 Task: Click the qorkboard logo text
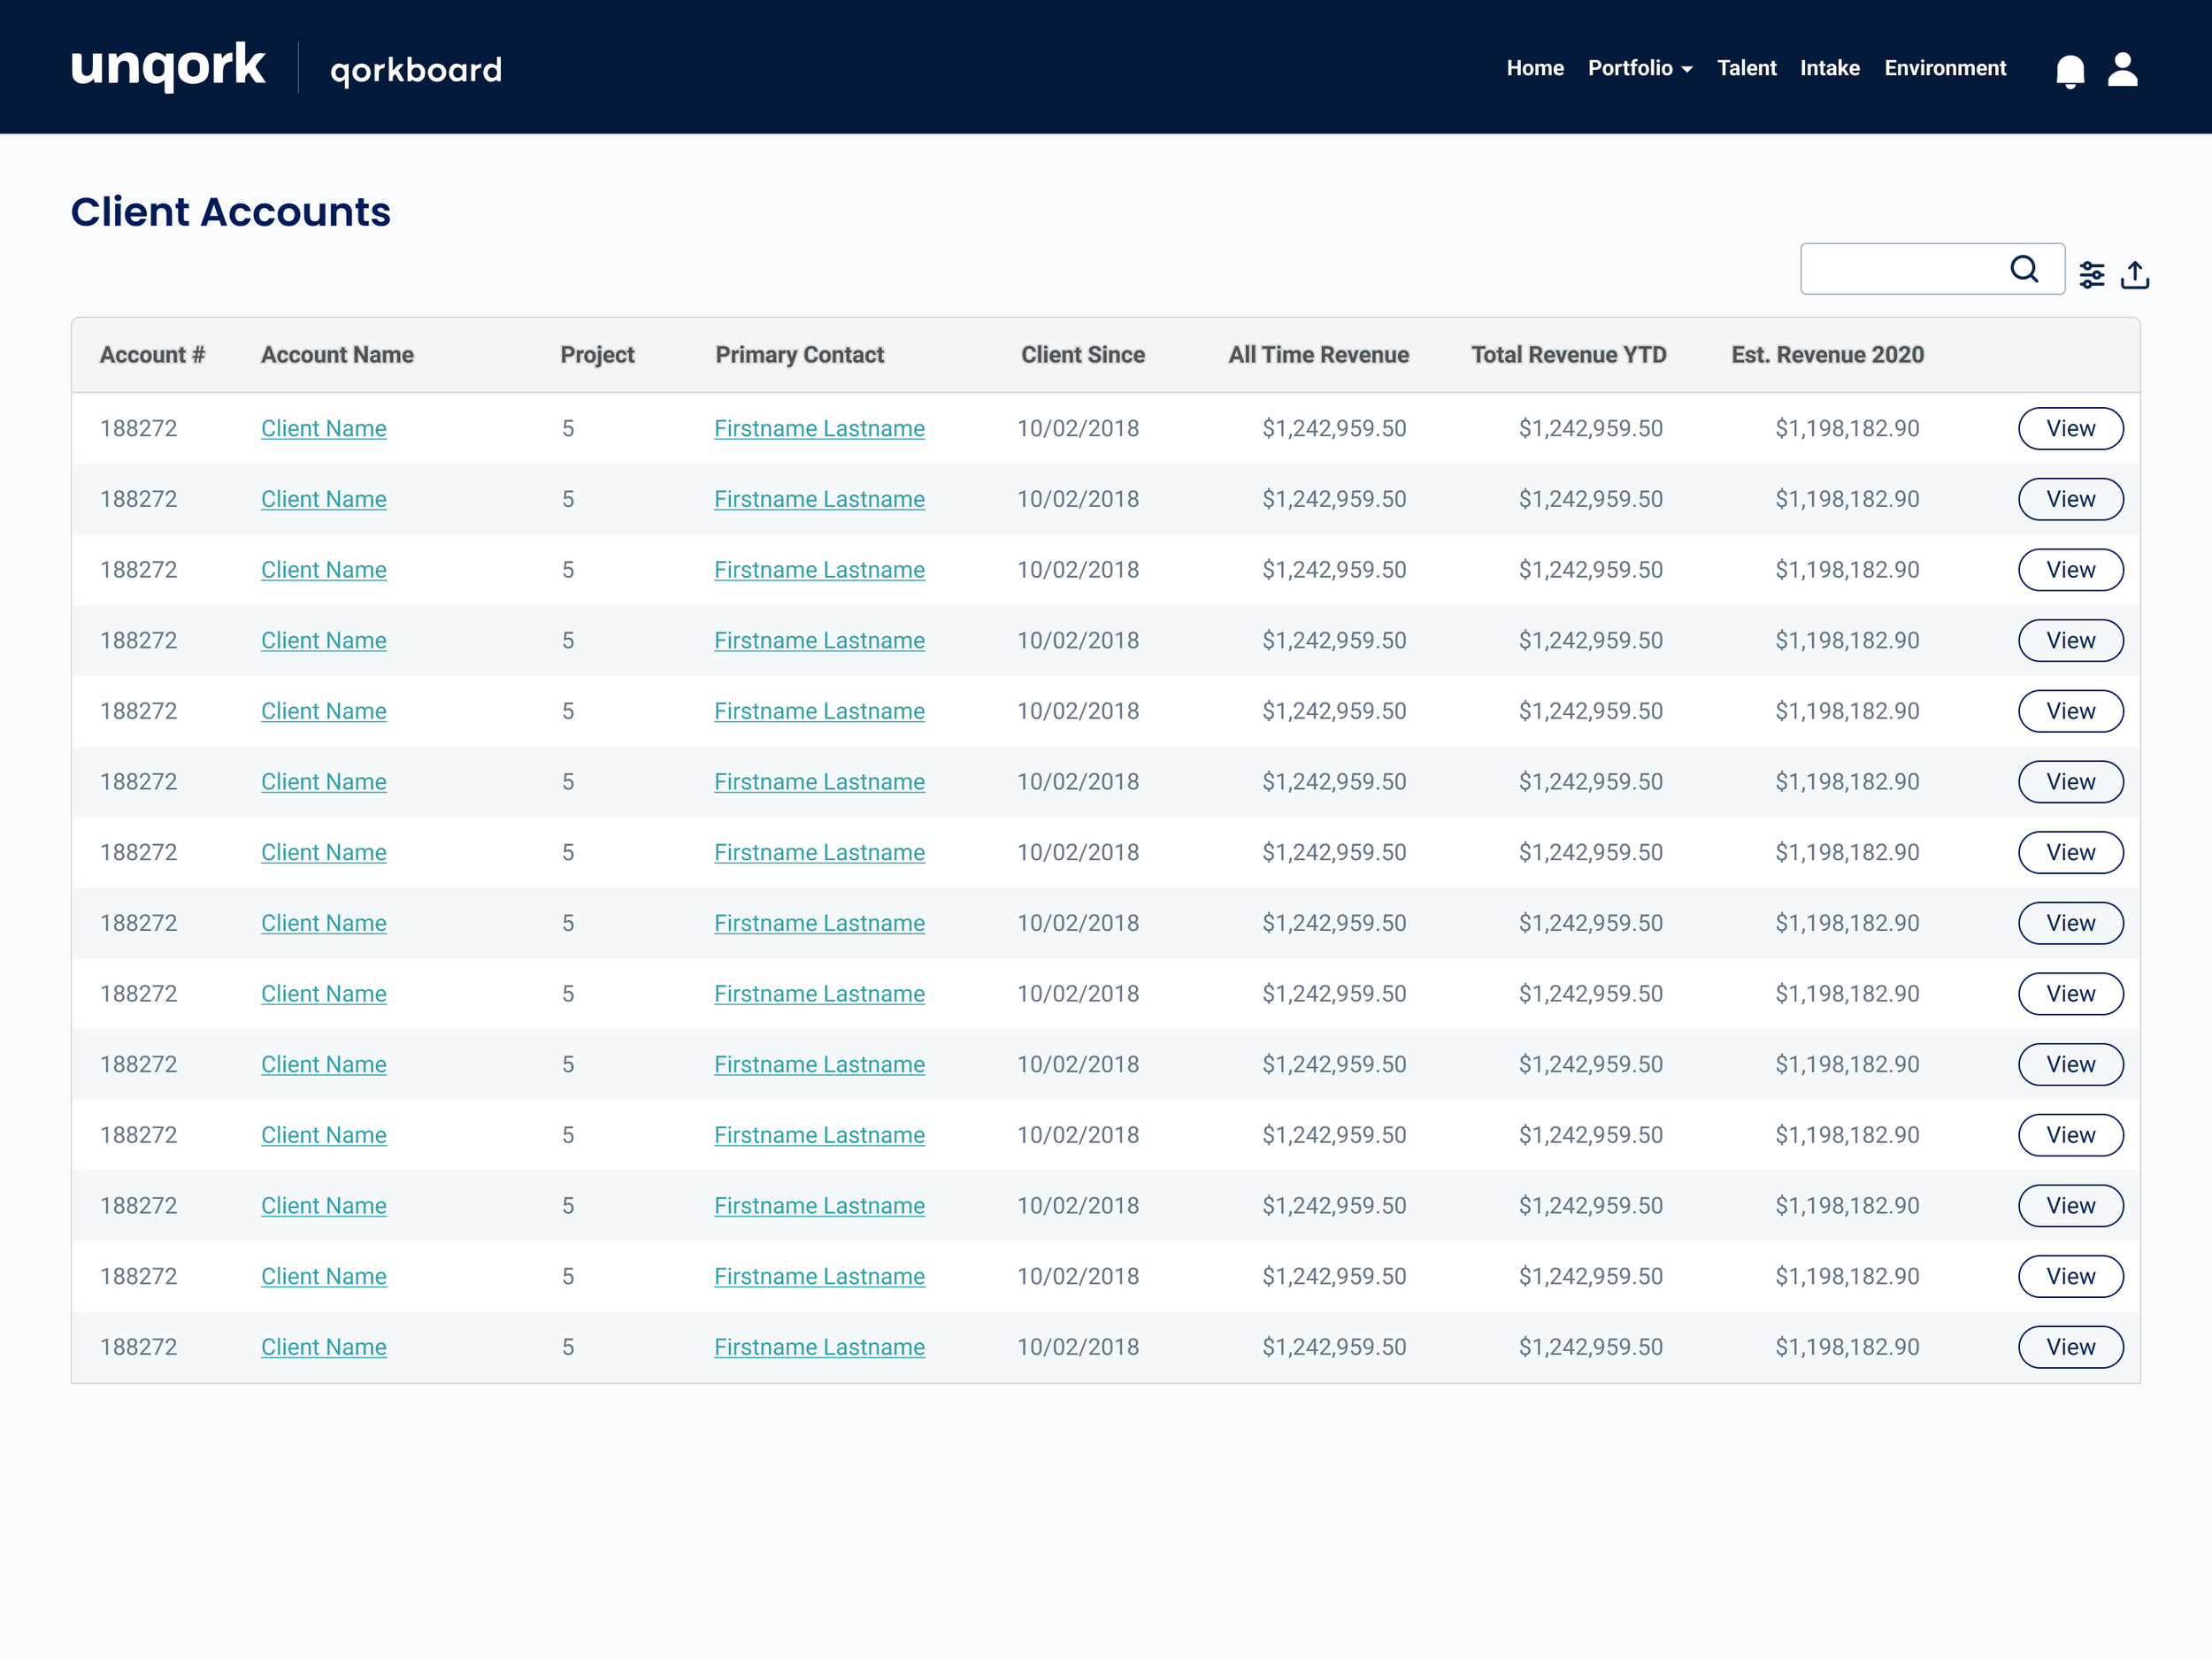coord(416,70)
